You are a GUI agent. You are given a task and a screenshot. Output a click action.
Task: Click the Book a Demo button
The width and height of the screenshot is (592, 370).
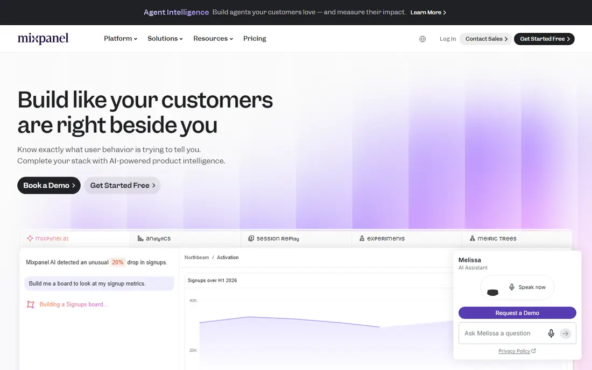[48, 186]
